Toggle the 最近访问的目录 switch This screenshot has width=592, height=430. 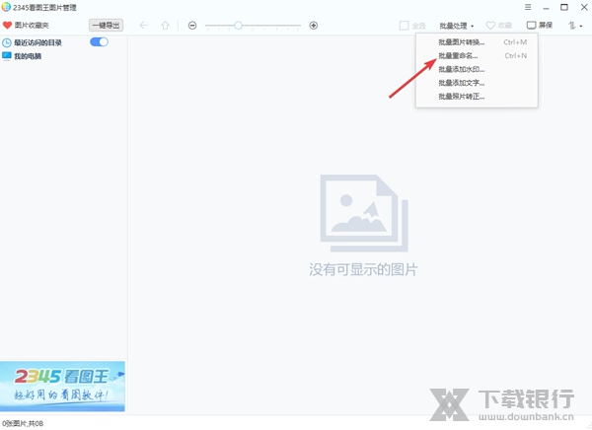pyautogui.click(x=99, y=42)
